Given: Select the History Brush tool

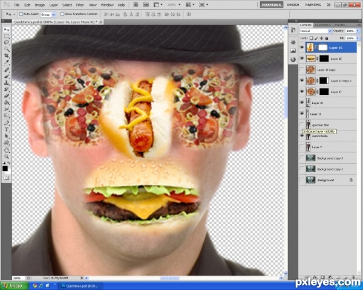Looking at the screenshot, I should coord(7,89).
